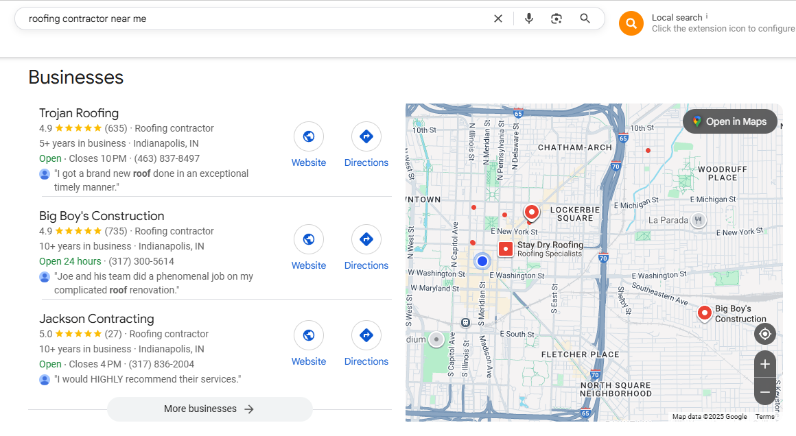Image resolution: width=796 pixels, height=436 pixels.
Task: Zoom in on the map
Action: 765,364
